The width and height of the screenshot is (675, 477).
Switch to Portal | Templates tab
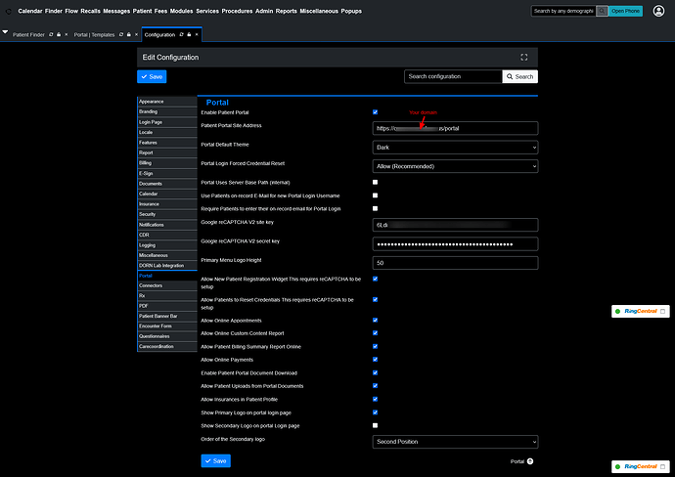click(x=94, y=35)
